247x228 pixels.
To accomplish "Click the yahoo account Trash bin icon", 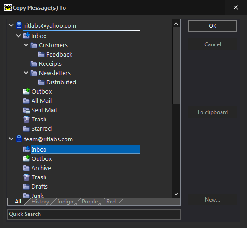I will pyautogui.click(x=26, y=119).
